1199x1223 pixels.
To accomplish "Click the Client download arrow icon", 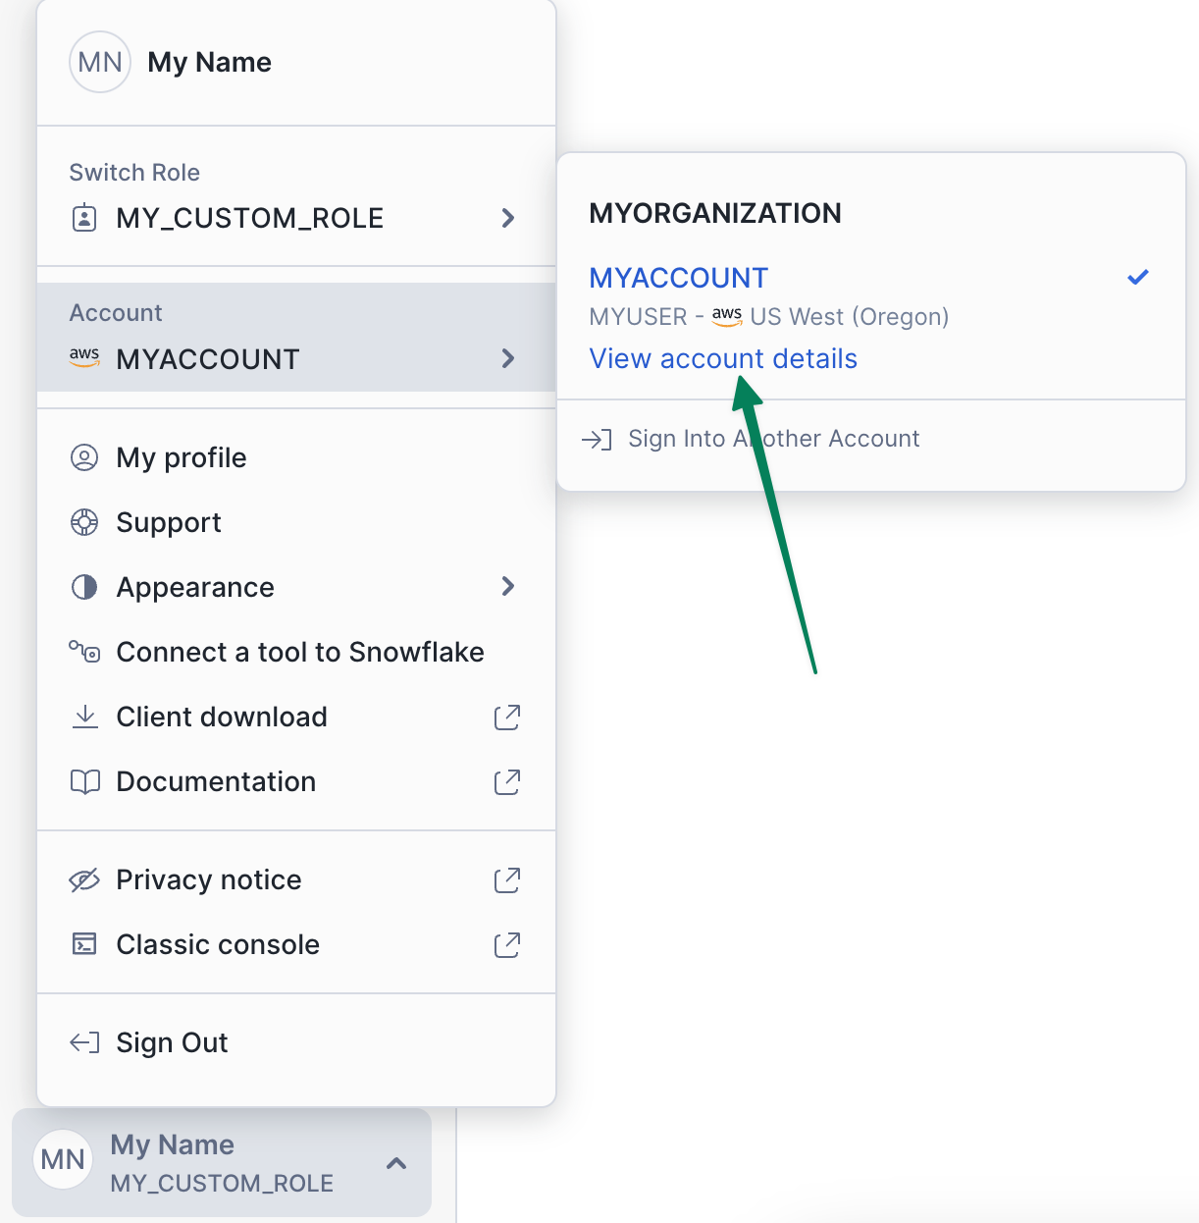I will pyautogui.click(x=85, y=717).
